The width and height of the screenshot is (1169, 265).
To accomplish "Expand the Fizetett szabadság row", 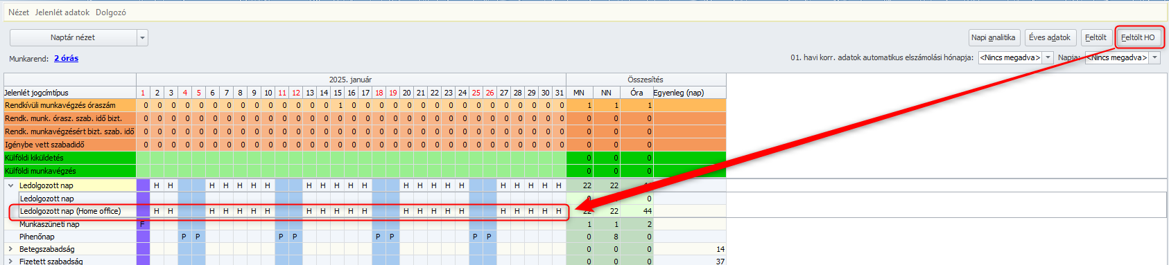I will pos(10,262).
